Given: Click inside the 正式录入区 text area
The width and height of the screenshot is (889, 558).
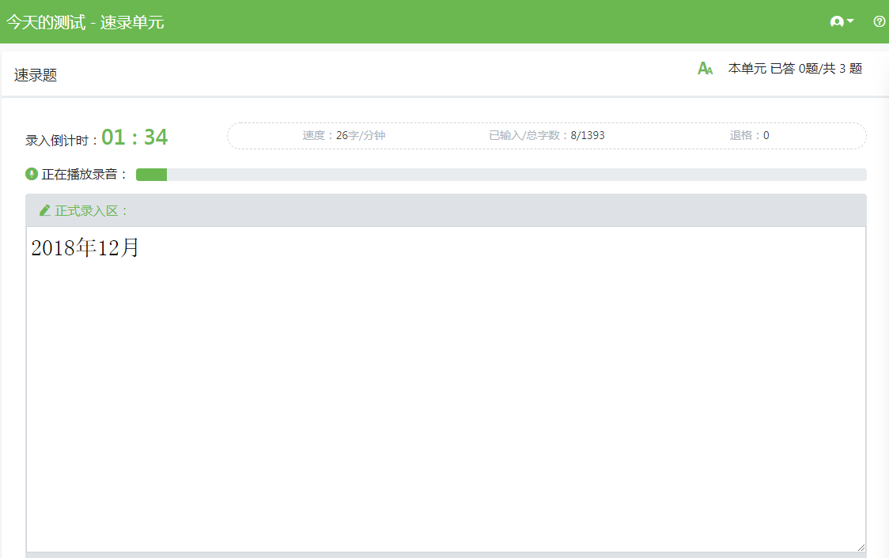Looking at the screenshot, I should (445, 389).
